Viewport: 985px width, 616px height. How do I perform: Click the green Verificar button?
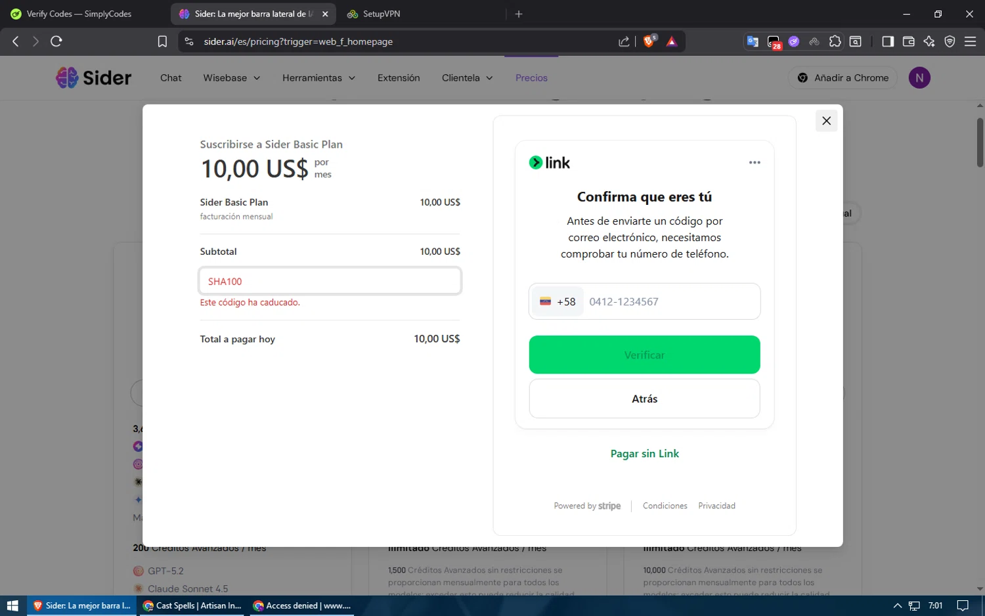click(x=644, y=355)
